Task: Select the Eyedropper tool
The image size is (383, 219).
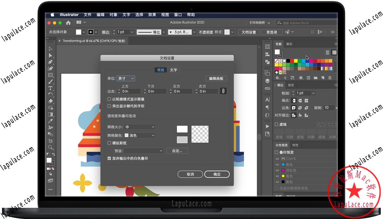Action: [51, 121]
